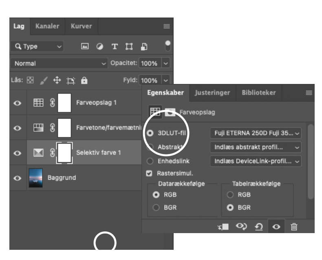Click shape layer filter icon
Viewport: 322px width, 260px height.
coord(129,46)
